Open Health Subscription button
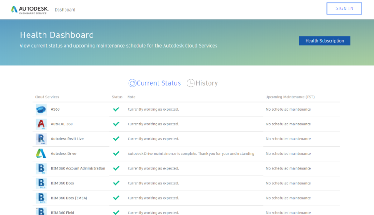 pos(324,41)
